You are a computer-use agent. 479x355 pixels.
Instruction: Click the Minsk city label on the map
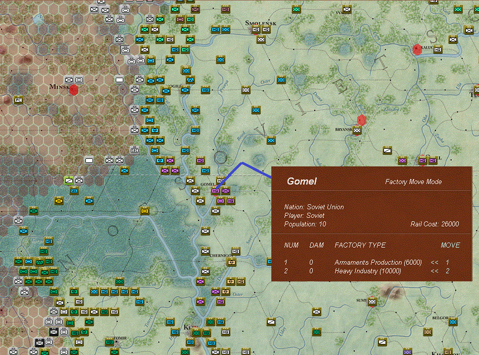coord(59,87)
